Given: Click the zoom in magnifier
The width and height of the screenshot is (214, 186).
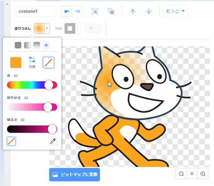Looking at the screenshot, I should coord(203,174).
